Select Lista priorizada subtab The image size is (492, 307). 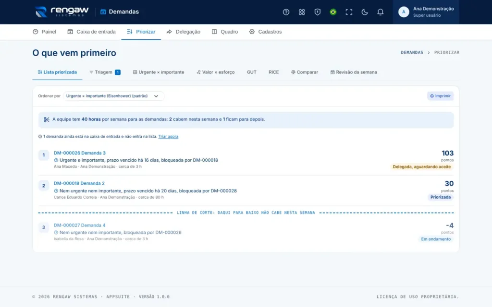pyautogui.click(x=57, y=72)
